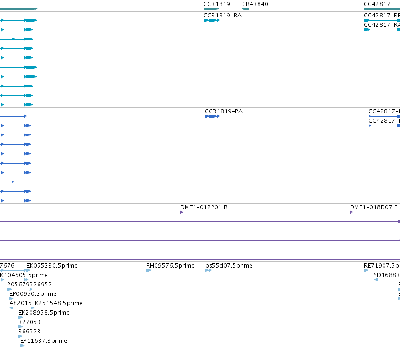Click the EP11637.3prime EST label
This screenshot has width=400, height=348.
coord(44,341)
